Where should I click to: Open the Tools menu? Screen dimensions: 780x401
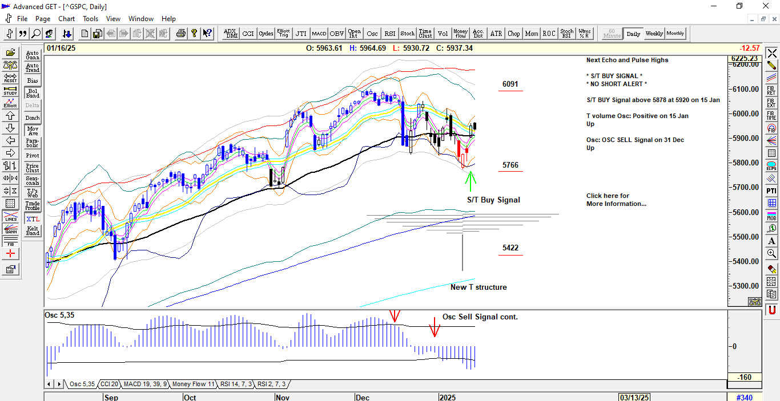90,19
